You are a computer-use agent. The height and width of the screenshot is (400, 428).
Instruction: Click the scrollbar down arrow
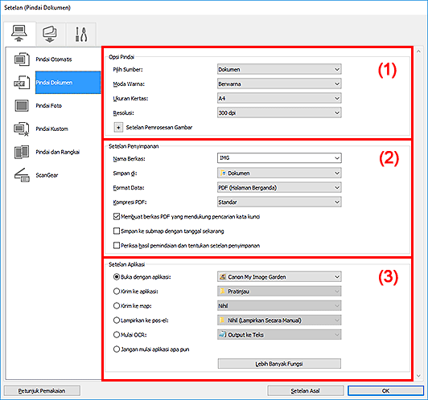point(418,376)
